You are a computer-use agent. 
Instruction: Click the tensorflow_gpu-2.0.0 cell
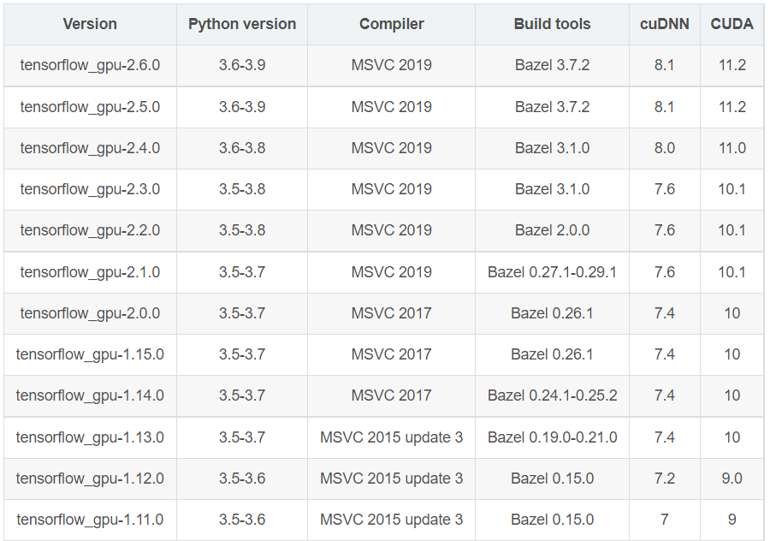[90, 313]
